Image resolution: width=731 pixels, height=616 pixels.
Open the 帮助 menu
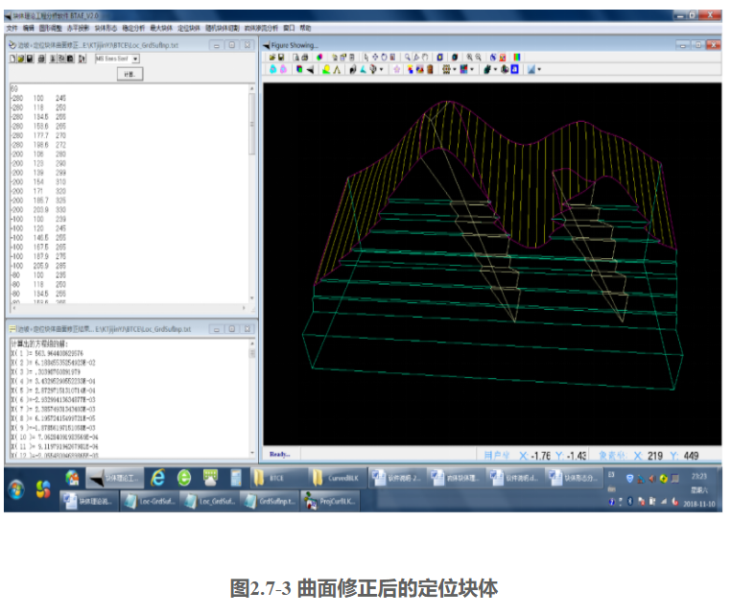tap(306, 29)
